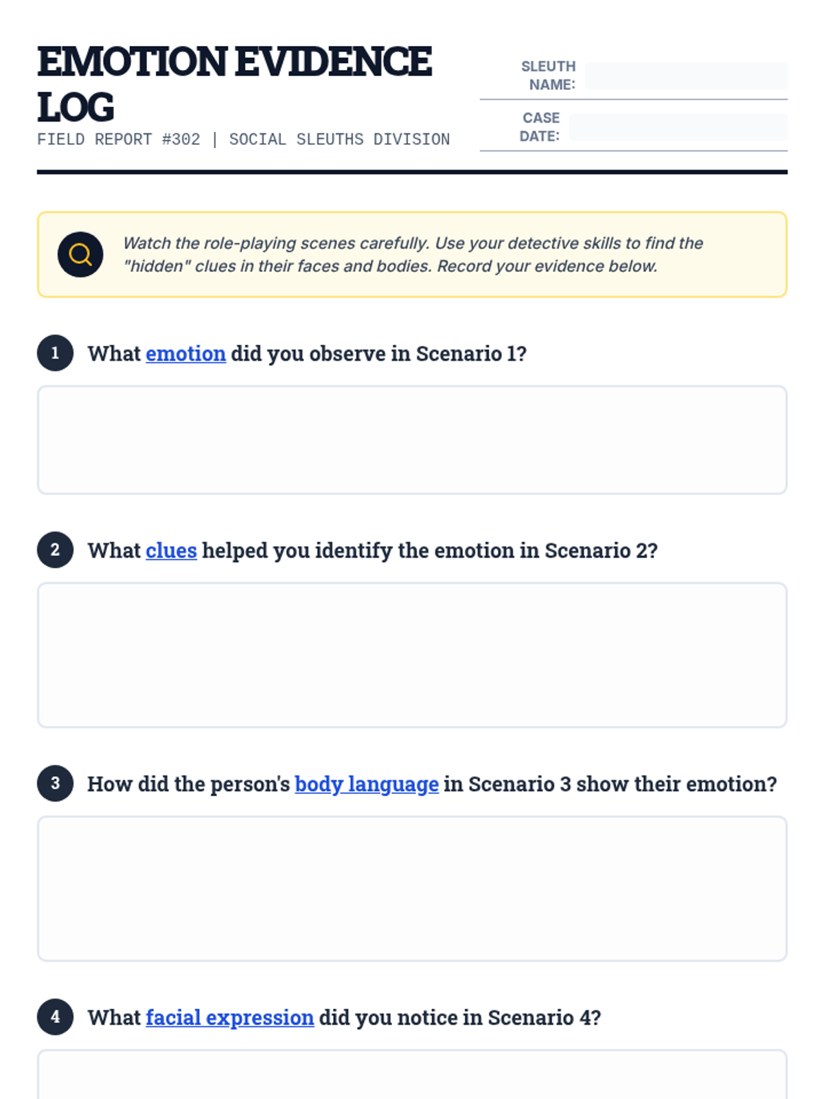Click the question 4 number badge
Screen dimensions: 824x1099
click(56, 1017)
